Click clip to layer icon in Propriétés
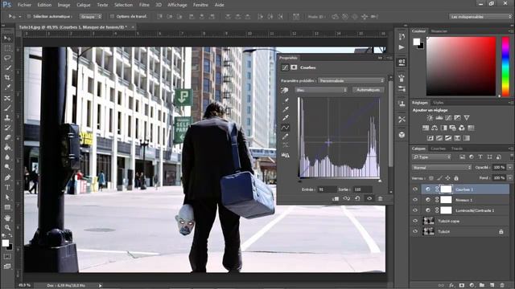The height and width of the screenshot is (289, 515). [336, 198]
